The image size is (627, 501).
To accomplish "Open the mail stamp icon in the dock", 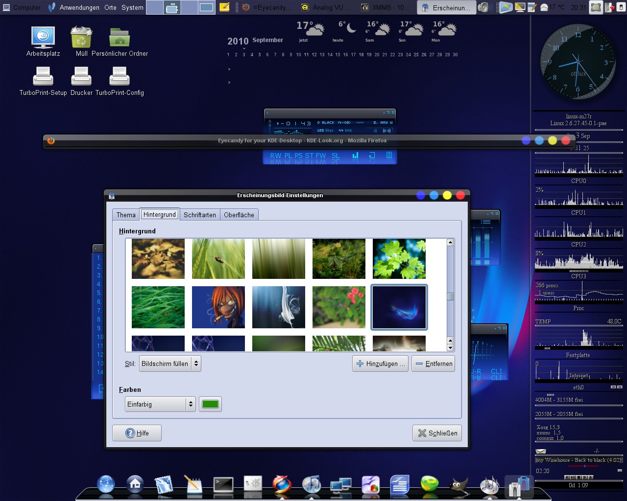I will pyautogui.click(x=164, y=484).
